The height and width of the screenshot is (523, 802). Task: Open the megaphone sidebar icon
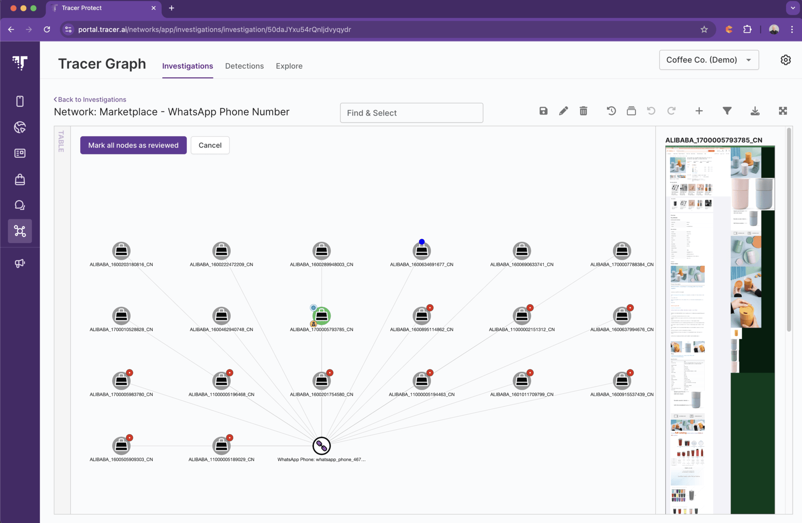(x=20, y=264)
